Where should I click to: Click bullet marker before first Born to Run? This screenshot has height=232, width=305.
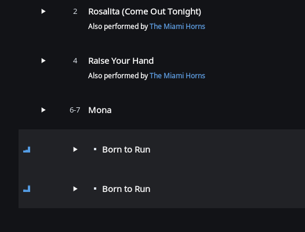(95, 149)
